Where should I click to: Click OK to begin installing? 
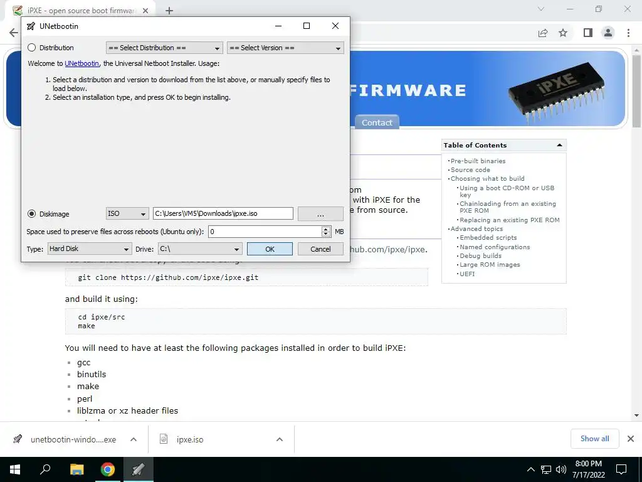pyautogui.click(x=270, y=249)
